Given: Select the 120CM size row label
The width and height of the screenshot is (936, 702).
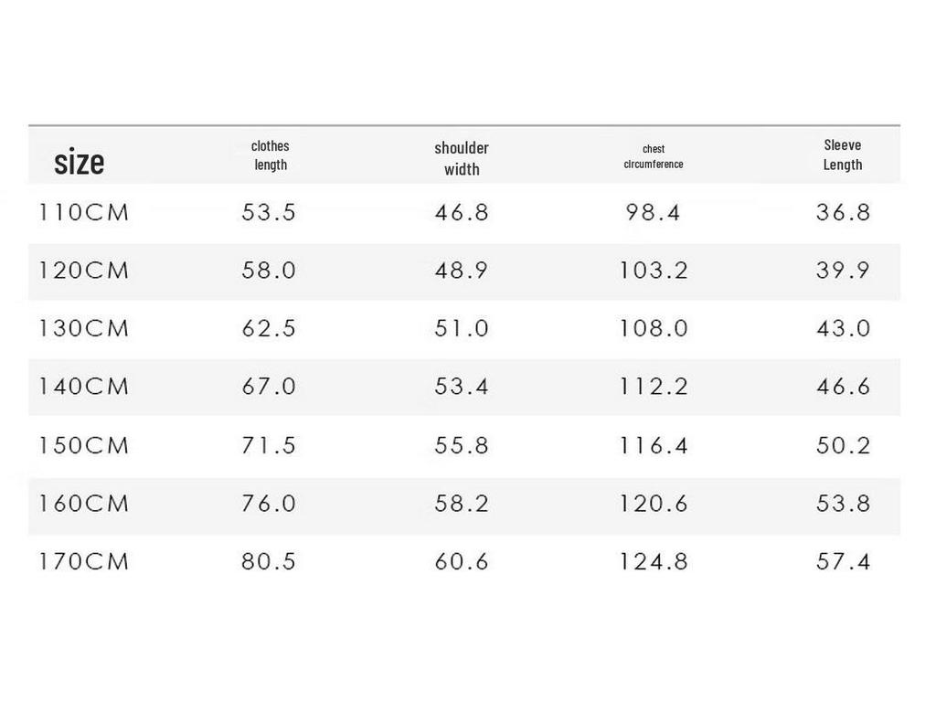Looking at the screenshot, I should (84, 271).
